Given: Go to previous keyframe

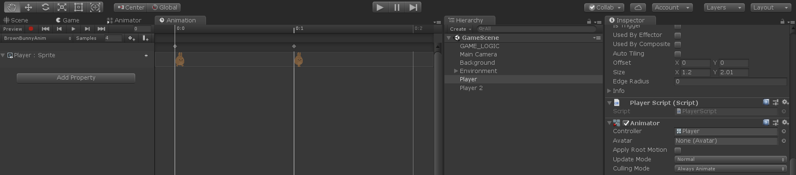Looking at the screenshot, I should click(59, 29).
